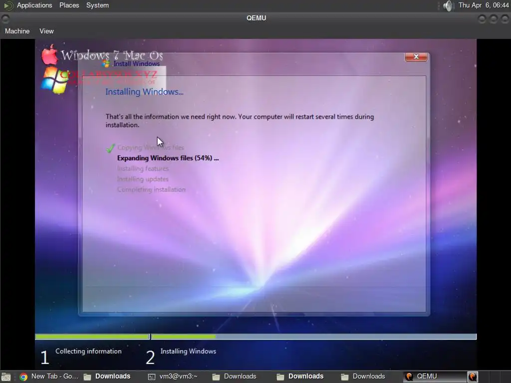Open the Places menu

(69, 5)
